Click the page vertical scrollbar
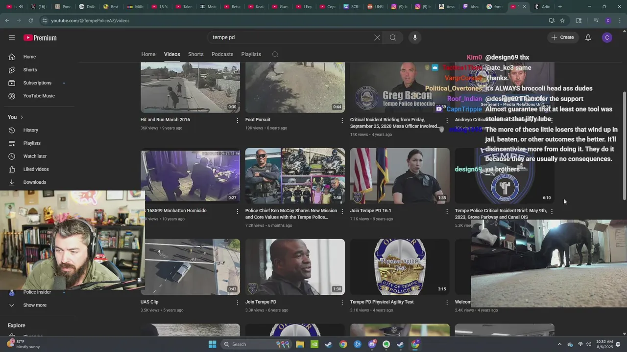The image size is (627, 352). click(x=624, y=147)
